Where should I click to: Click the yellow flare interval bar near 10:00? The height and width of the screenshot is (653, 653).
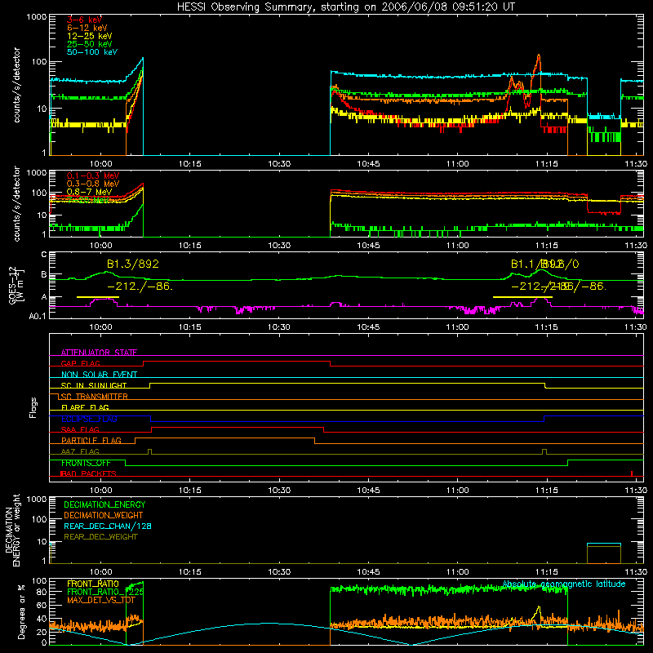[98, 297]
